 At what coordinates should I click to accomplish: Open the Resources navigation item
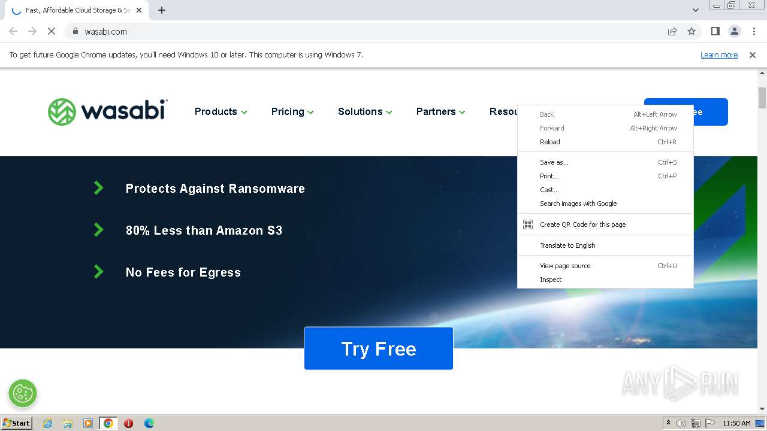503,112
